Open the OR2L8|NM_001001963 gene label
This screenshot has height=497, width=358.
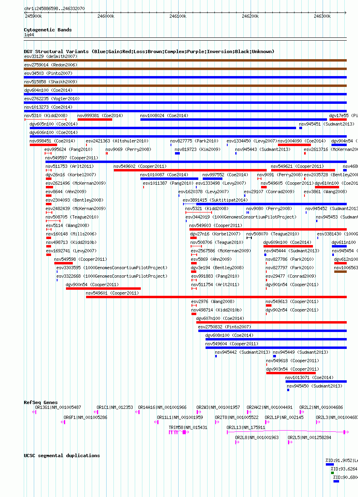(x=257, y=437)
